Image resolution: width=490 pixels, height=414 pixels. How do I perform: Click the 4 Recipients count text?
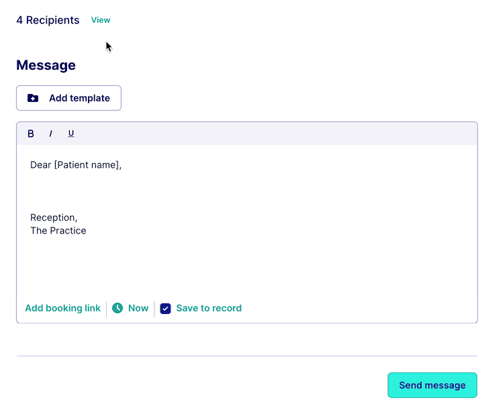click(48, 20)
